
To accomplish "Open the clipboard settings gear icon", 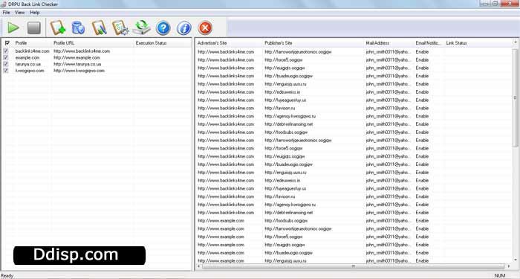I will coord(120,28).
